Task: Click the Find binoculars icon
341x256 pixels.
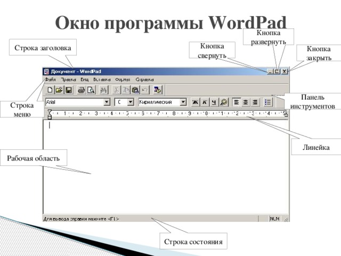Action: point(103,90)
